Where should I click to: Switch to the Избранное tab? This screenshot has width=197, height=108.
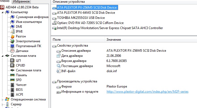click(20, 2)
